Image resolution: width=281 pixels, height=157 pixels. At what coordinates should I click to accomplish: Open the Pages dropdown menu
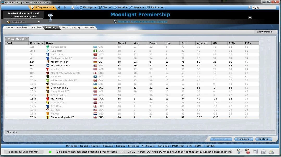pyautogui.click(x=137, y=8)
